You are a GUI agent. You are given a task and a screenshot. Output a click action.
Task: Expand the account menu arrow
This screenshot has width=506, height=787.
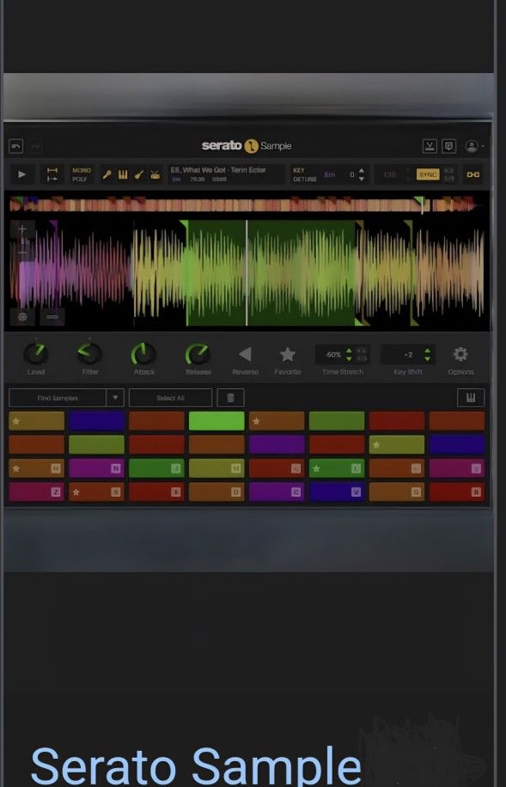(x=483, y=147)
